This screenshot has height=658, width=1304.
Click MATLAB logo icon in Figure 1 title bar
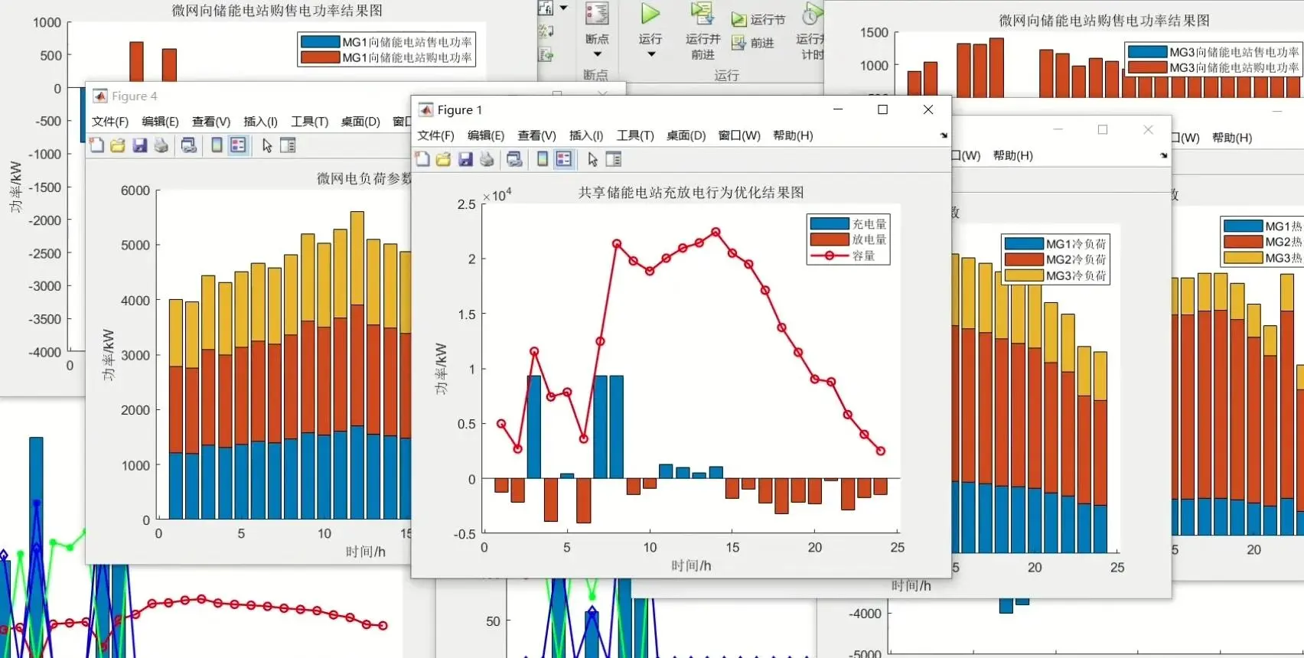point(425,110)
